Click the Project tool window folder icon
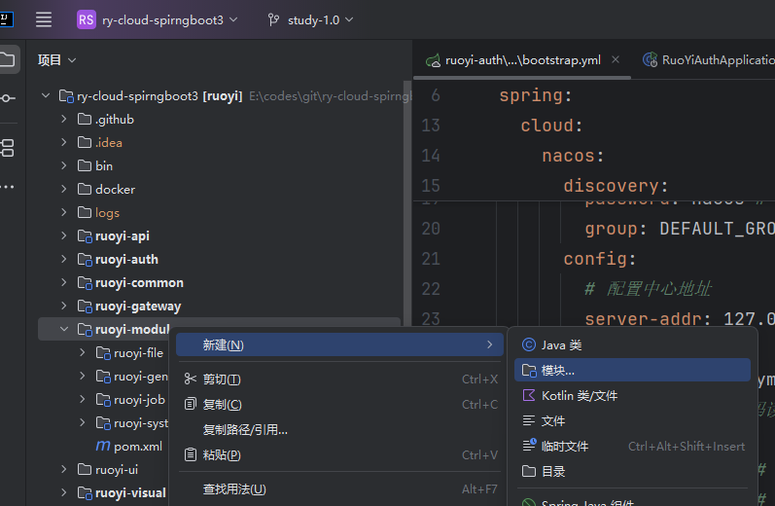 pos(8,59)
